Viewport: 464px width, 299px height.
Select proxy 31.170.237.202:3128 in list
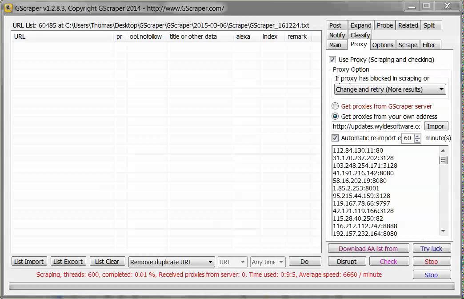(x=363, y=158)
